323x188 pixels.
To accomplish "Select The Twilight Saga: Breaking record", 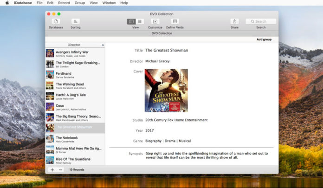I will point(75,64).
